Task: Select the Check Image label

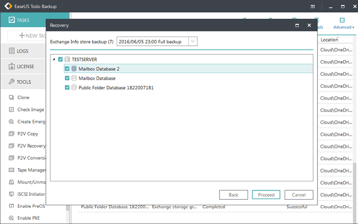Action: click(x=30, y=110)
